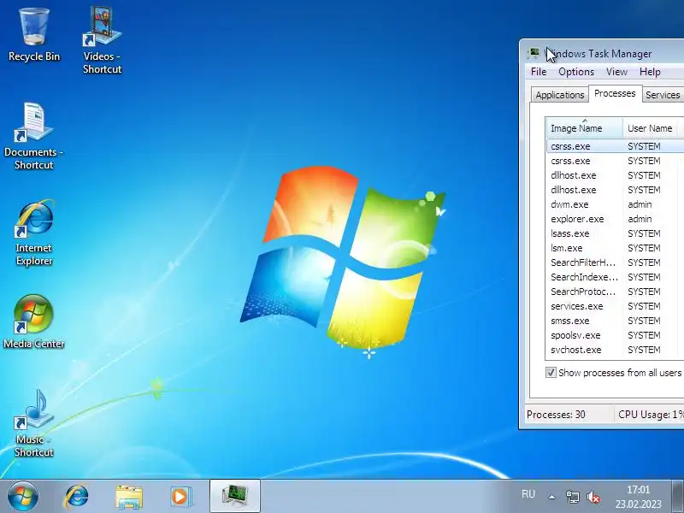Select the dwm.exe process
Image resolution: width=684 pixels, height=513 pixels.
615,204
